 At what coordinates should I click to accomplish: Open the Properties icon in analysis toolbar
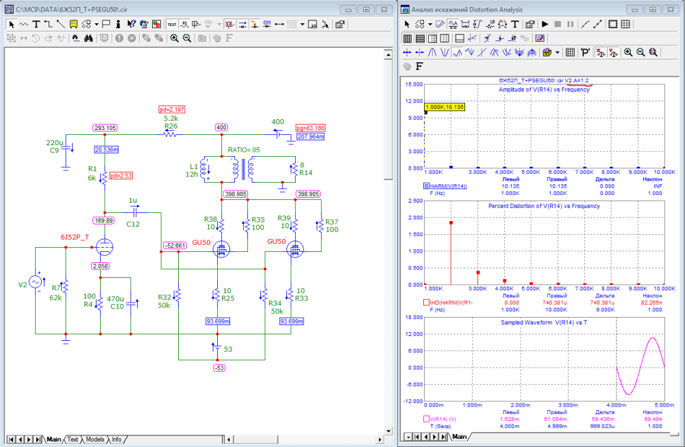click(x=529, y=24)
